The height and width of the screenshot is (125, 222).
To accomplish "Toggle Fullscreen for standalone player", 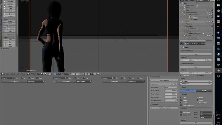I will pyautogui.click(x=181, y=76).
